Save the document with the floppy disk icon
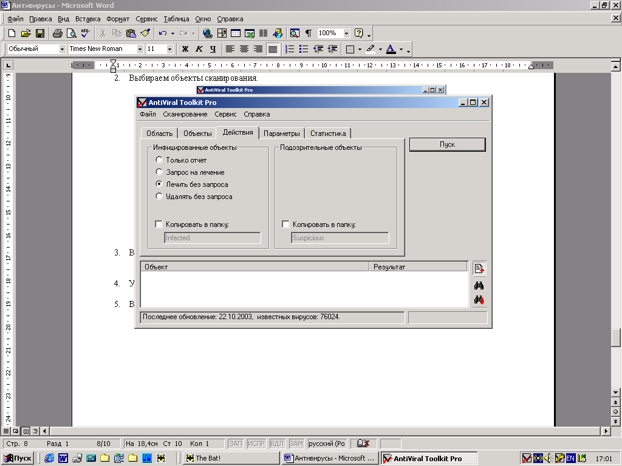Screen dimensions: 622x466 point(40,33)
